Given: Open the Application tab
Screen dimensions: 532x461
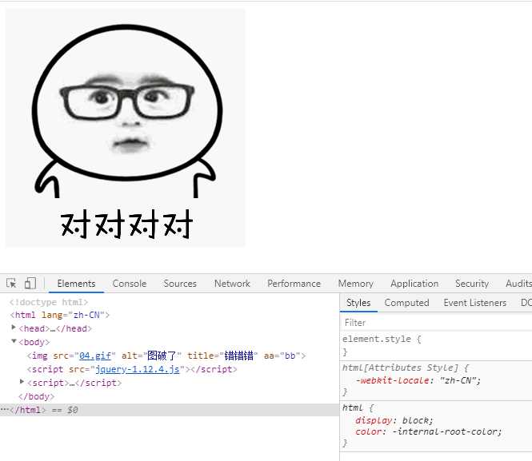Looking at the screenshot, I should click(x=414, y=284).
